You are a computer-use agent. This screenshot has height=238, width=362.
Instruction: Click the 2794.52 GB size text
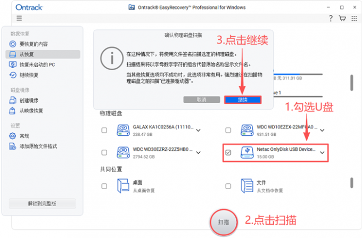click(144, 157)
